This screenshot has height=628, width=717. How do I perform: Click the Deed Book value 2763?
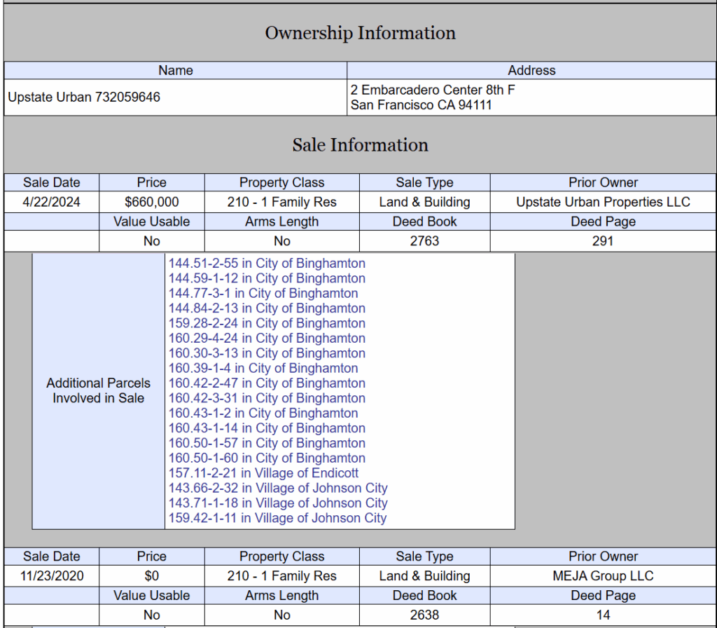tap(424, 241)
